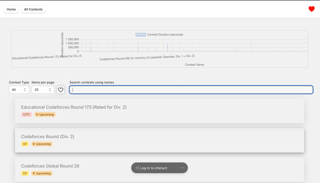Click the red heart icon in header
Image resolution: width=320 pixels, height=183 pixels.
tap(311, 9)
